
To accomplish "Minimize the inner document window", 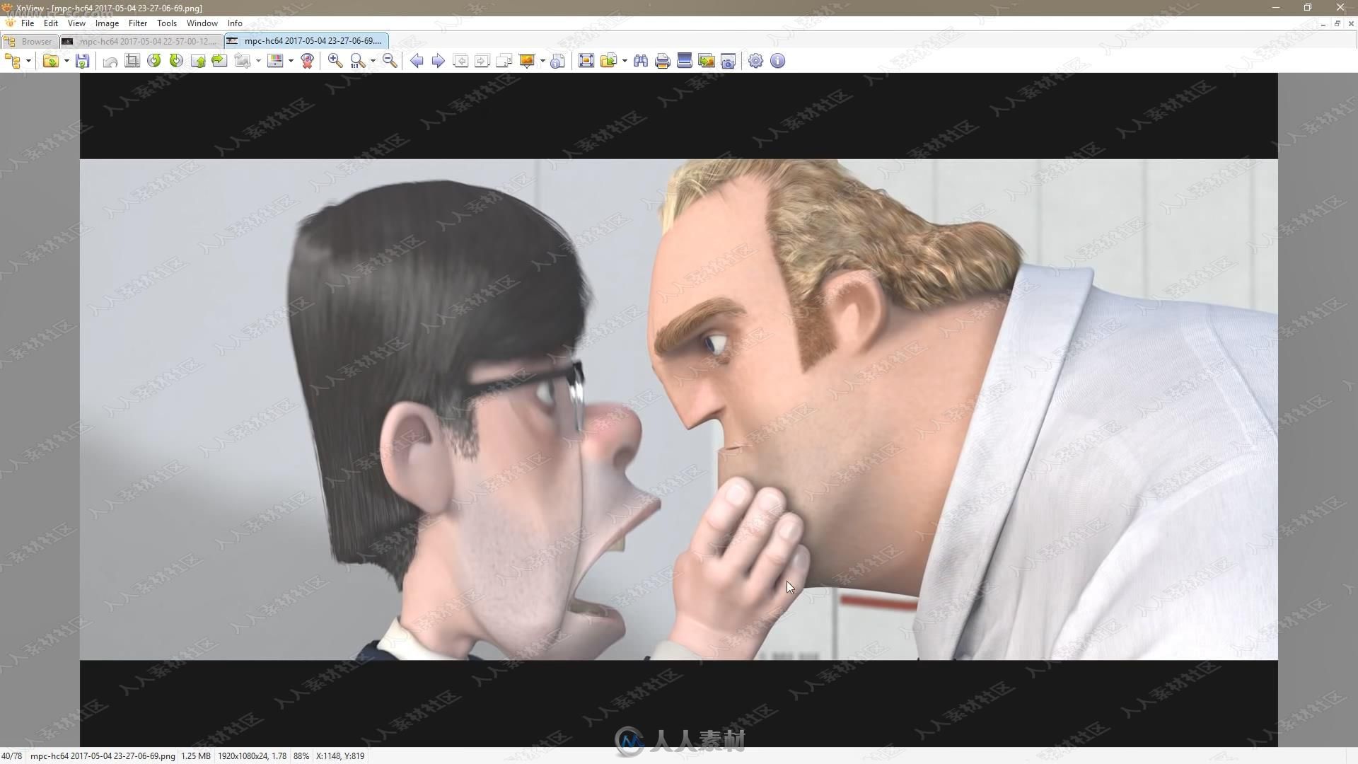I will coord(1323,23).
